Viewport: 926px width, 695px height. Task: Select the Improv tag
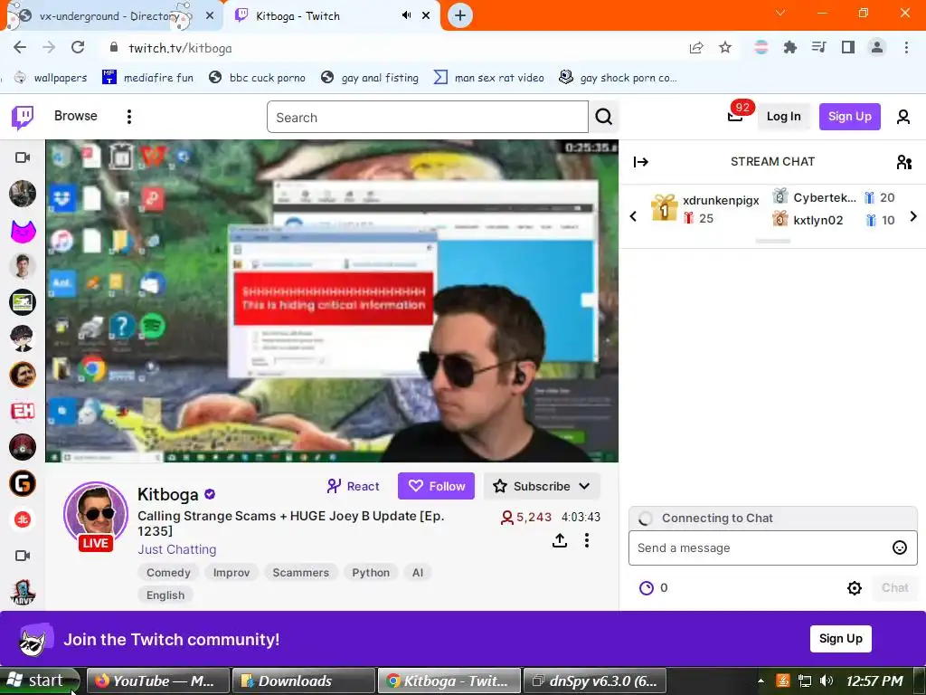[x=231, y=573]
